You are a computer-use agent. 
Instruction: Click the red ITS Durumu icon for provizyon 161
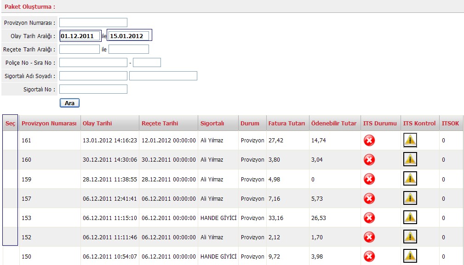369,141
